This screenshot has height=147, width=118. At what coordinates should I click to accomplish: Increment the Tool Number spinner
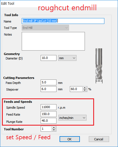click(x=54, y=128)
